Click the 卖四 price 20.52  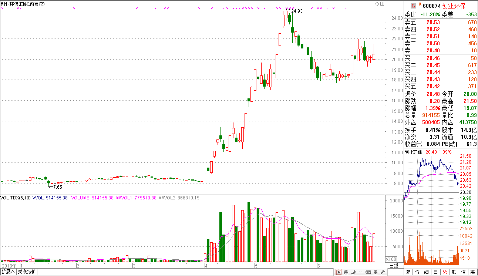click(433, 29)
